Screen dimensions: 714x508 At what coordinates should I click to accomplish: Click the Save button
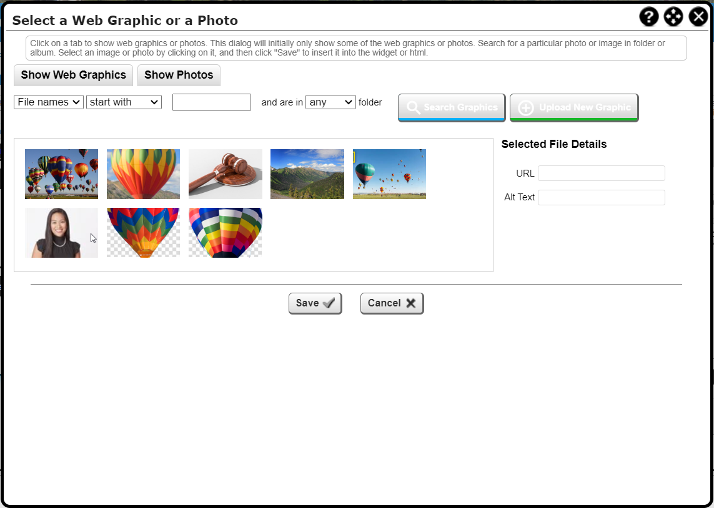point(315,303)
